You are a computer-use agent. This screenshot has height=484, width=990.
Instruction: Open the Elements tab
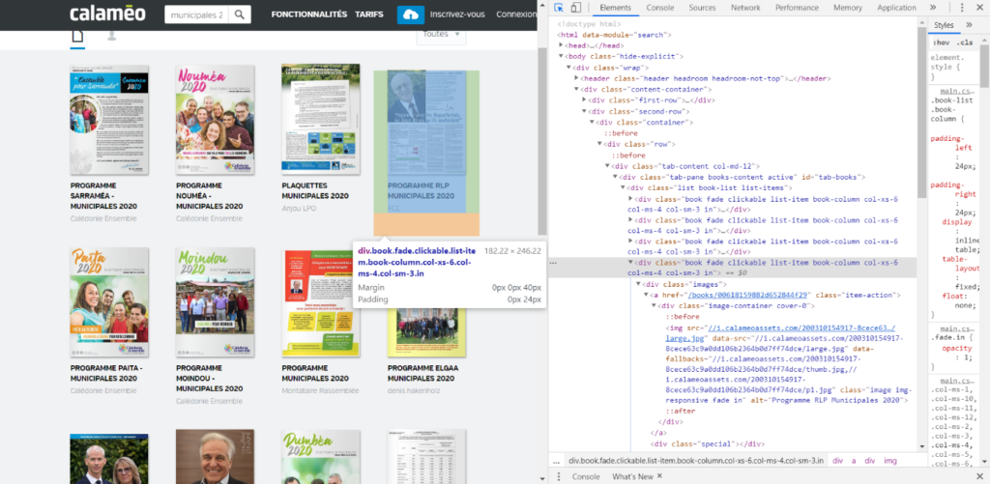[615, 8]
